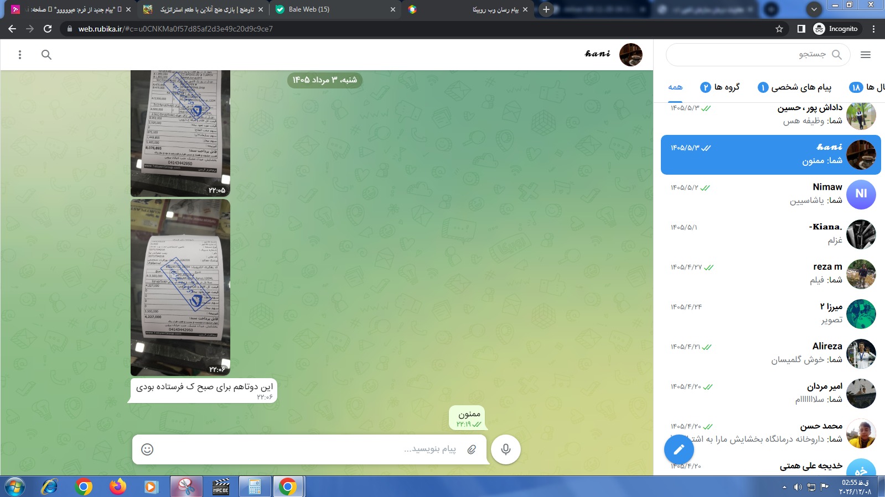The height and width of the screenshot is (497, 885).
Task: Open the chat with reza m
Action: pos(771,274)
